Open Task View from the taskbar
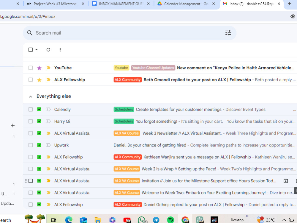Viewport: 297px width, 223px height. (x=54, y=220)
